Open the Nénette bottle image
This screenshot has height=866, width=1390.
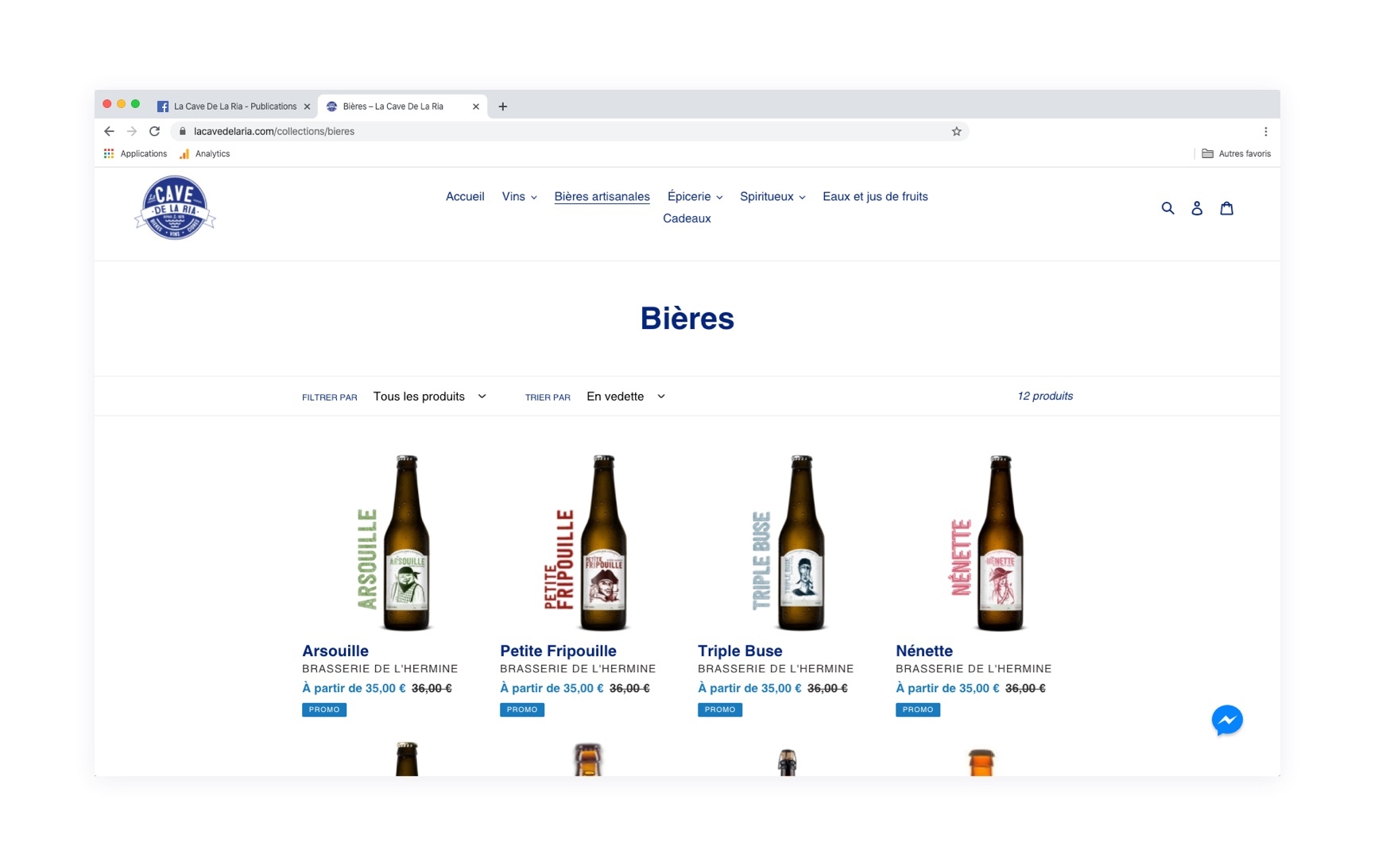pos(987,543)
